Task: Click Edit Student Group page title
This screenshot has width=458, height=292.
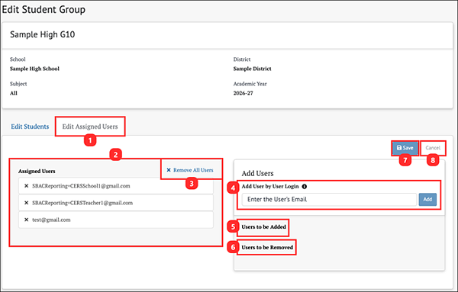Action: tap(44, 10)
